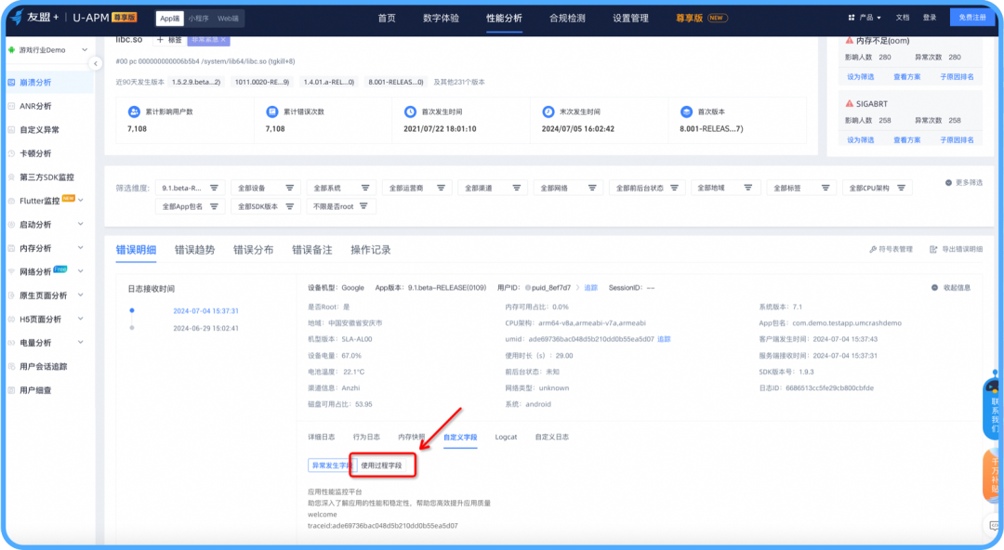This screenshot has height=550, width=1004.
Task: Open the 全部运营商 filter dropdown
Action: pos(417,189)
